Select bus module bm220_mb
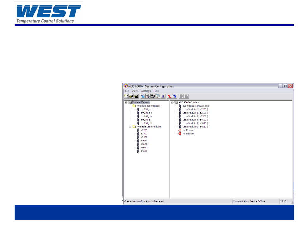300x225 pixels. pyautogui.click(x=146, y=110)
